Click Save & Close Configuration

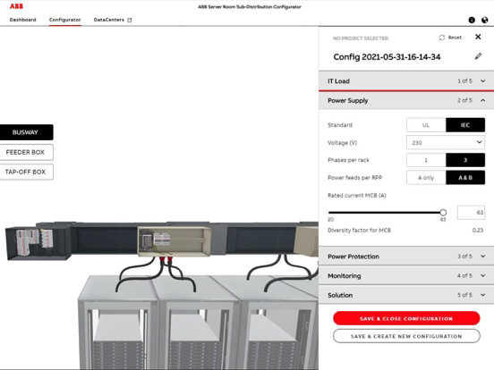click(x=406, y=318)
